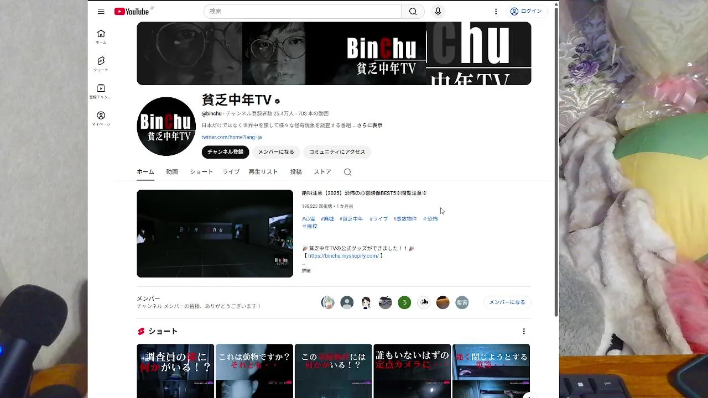Open Shorts section three-dot menu

coord(524,332)
